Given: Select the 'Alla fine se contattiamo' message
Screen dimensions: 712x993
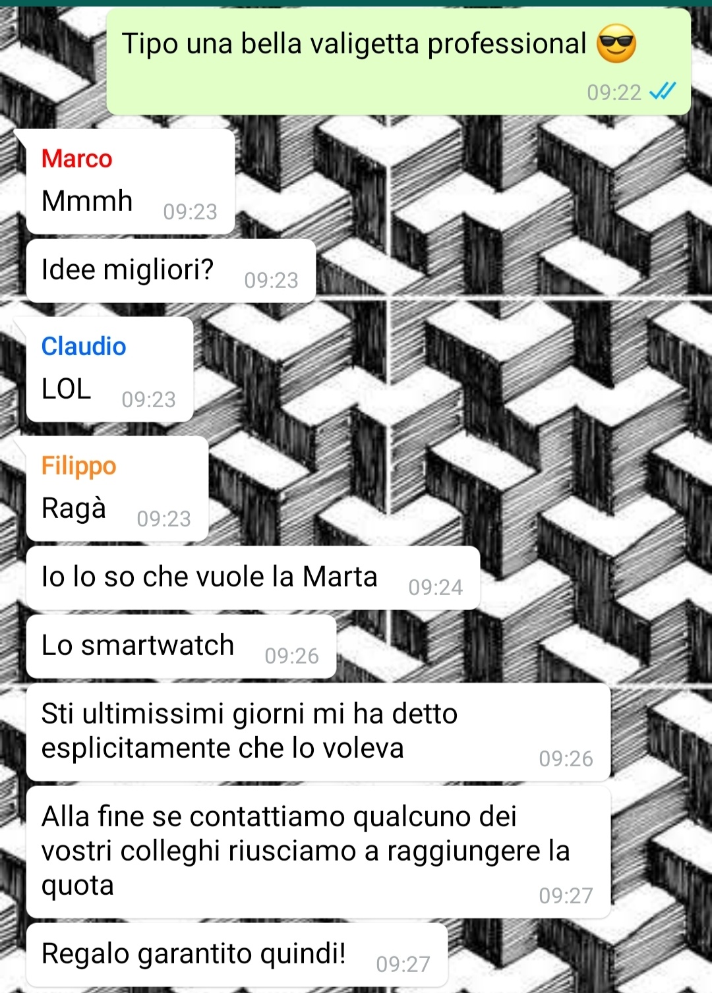Looking at the screenshot, I should point(318,852).
